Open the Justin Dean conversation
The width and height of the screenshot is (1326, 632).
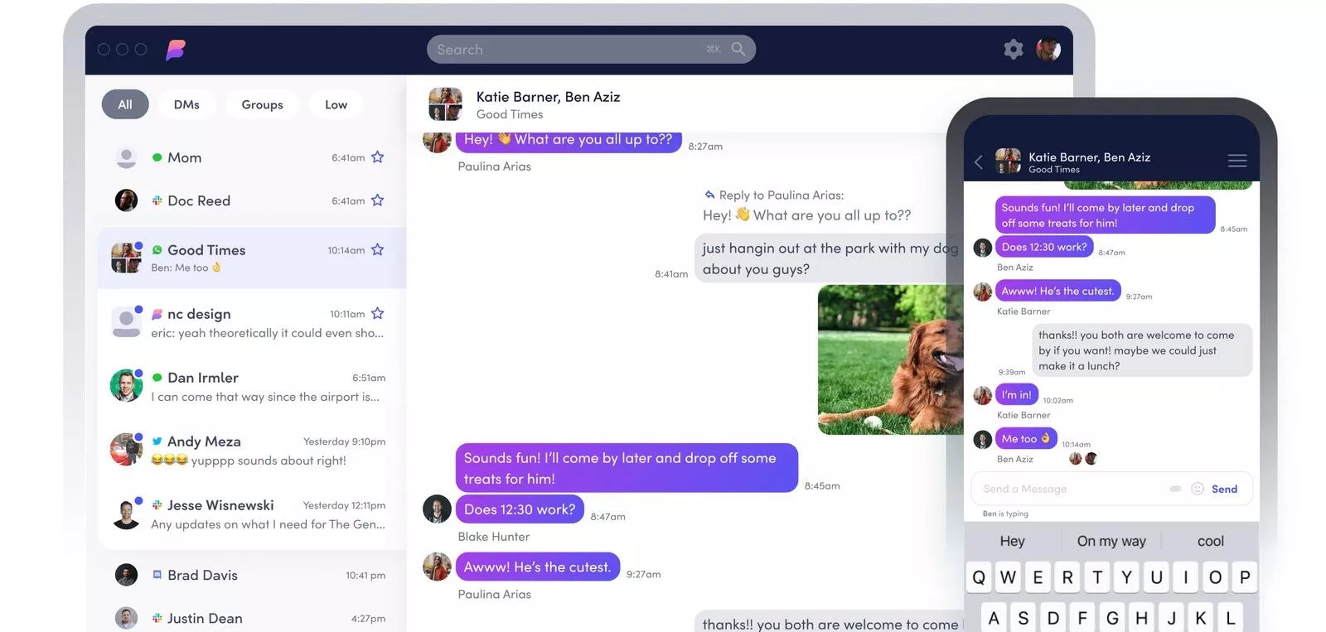pyautogui.click(x=252, y=618)
